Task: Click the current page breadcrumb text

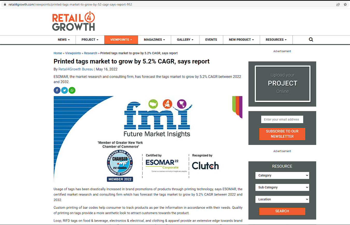Action: (139, 53)
